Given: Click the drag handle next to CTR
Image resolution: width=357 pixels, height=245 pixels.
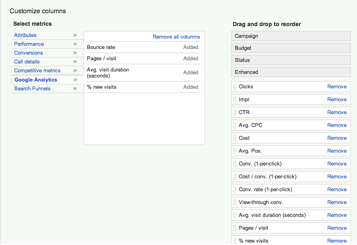Looking at the screenshot, I should click(x=235, y=112).
